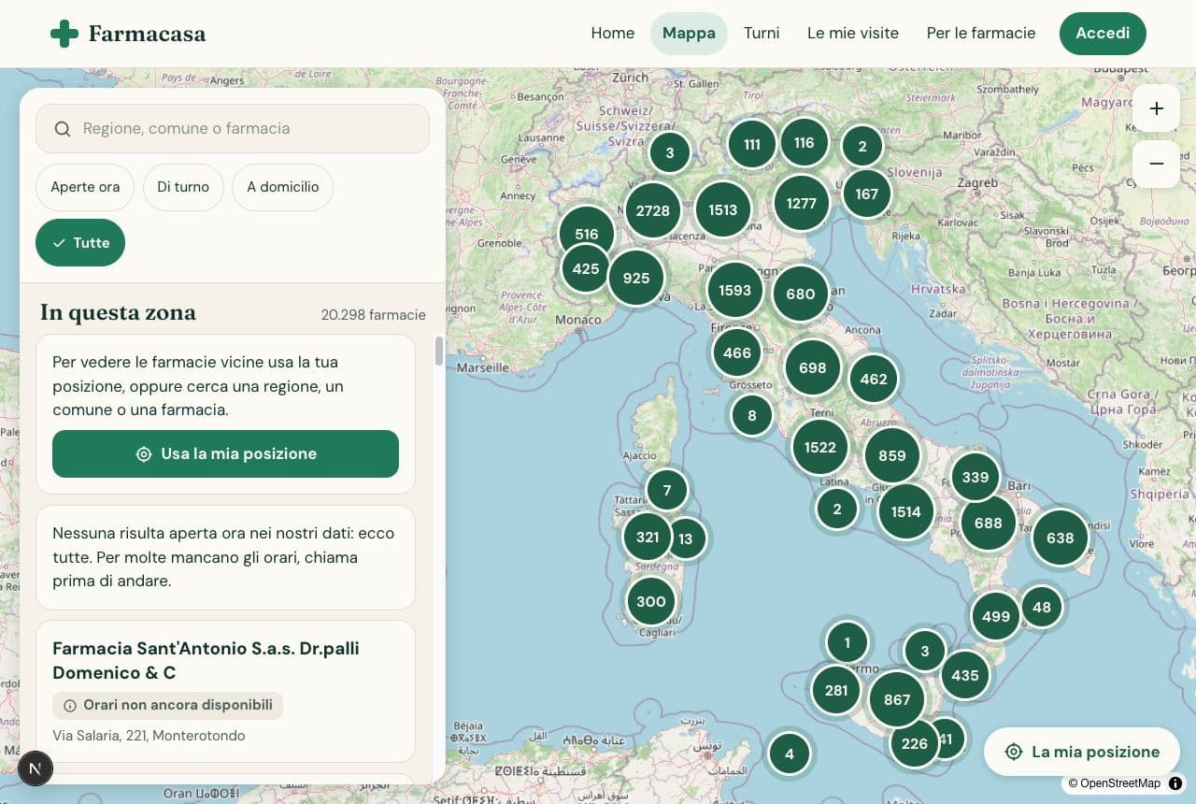Screen dimensions: 1196x804
Task: Toggle the Aperte ora filter
Action: click(85, 187)
